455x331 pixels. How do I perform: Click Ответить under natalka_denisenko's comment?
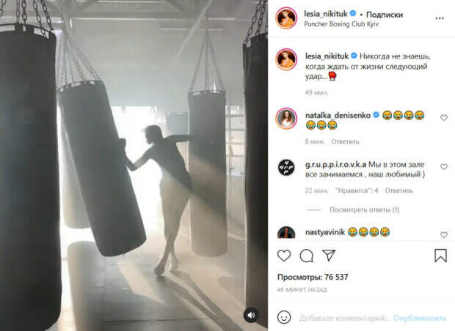coord(346,141)
